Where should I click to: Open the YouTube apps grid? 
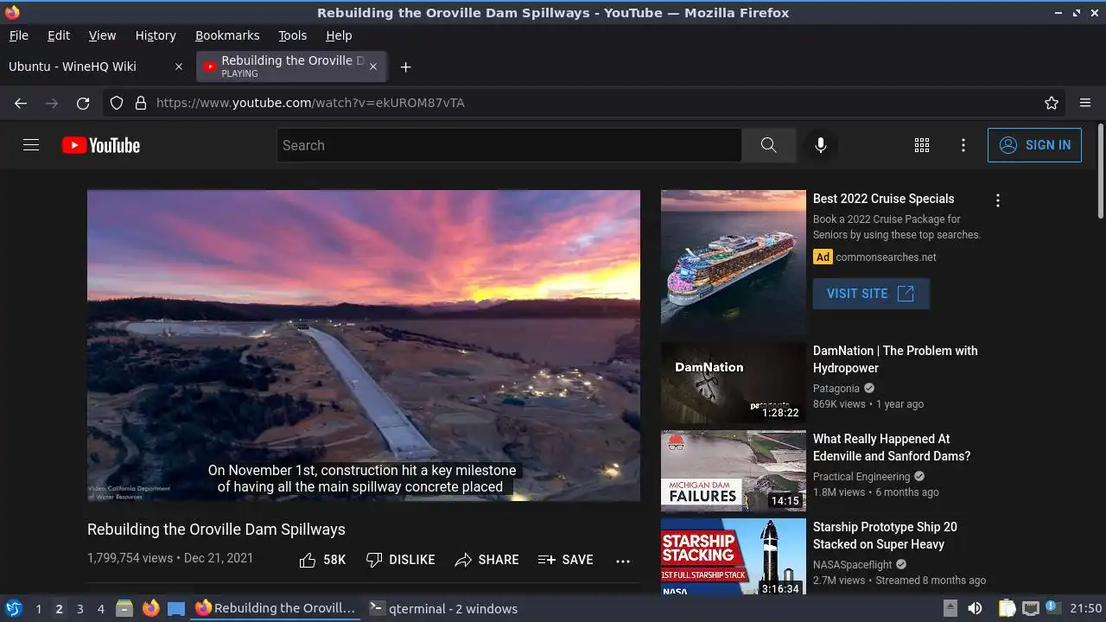(x=922, y=145)
